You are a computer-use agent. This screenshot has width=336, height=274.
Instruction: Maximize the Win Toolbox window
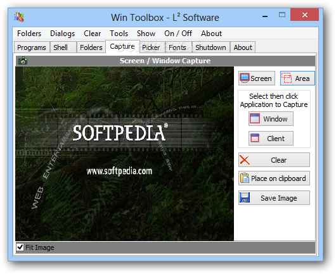(x=282, y=15)
